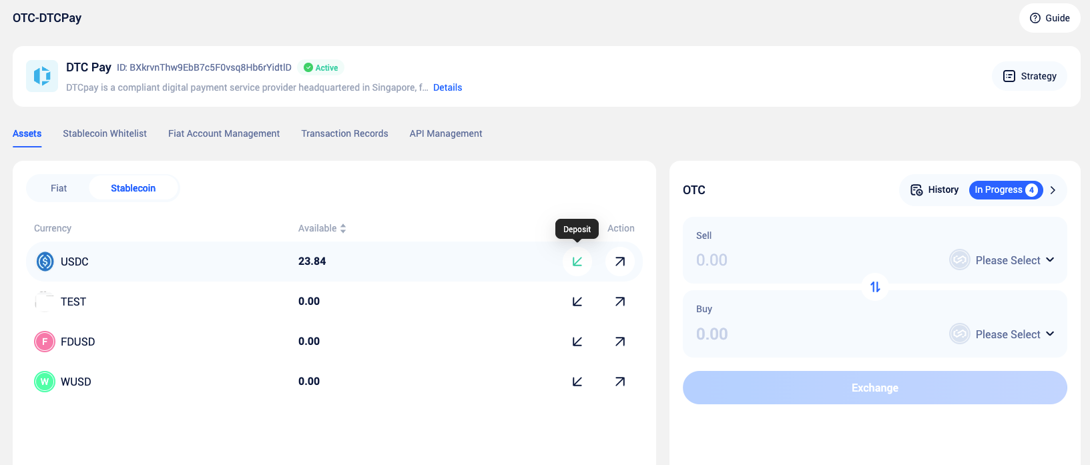Click the USDC withdraw arrow icon
The image size is (1090, 465).
(x=620, y=262)
